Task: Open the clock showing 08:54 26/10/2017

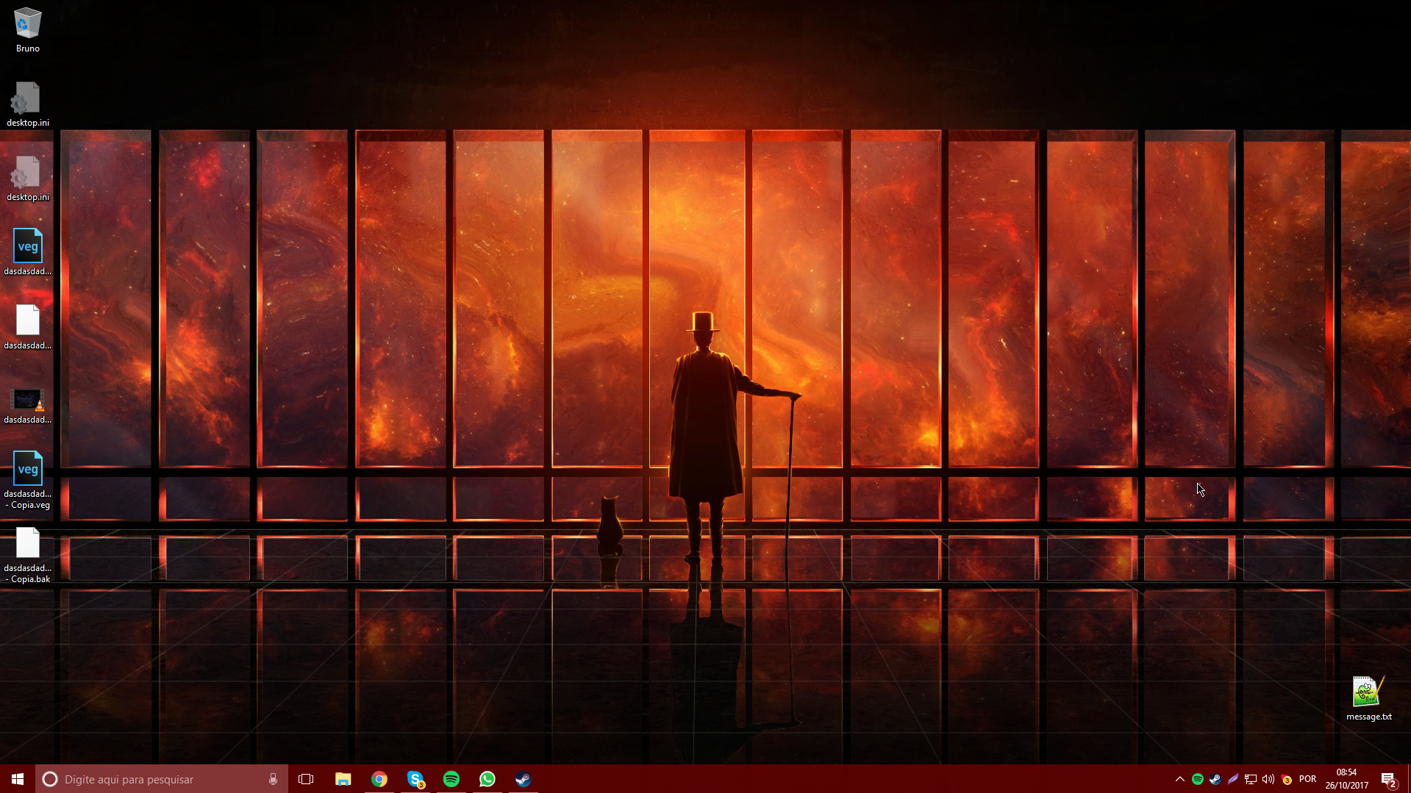Action: coord(1346,779)
